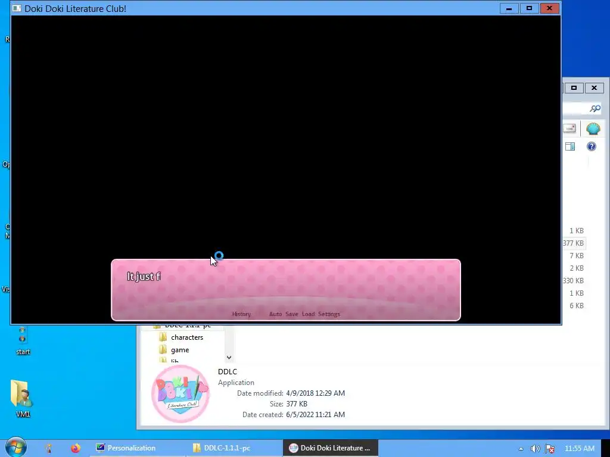The image size is (610, 457).
Task: Click the Date modified value 4/9/2018
Action: tap(316, 393)
